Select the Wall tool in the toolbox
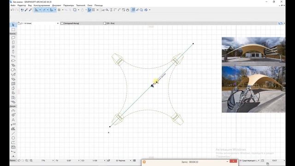Image resolution: width=295 pixels, height=166 pixels. pos(13,38)
